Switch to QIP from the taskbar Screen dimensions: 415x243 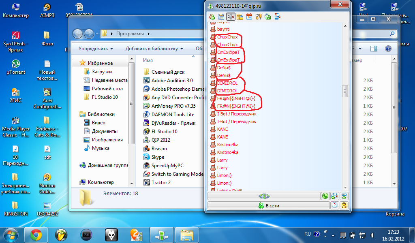tap(162, 235)
